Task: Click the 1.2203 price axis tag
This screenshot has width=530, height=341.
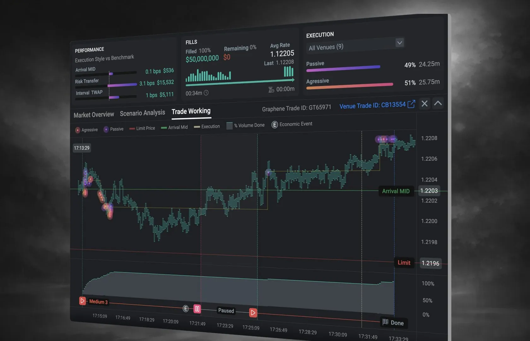Action: pos(429,190)
